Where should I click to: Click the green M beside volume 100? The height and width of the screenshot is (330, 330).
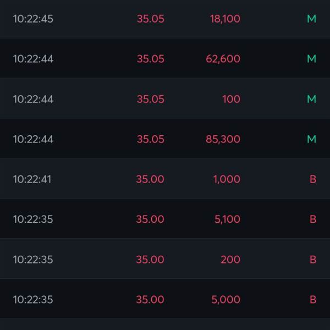coord(311,99)
